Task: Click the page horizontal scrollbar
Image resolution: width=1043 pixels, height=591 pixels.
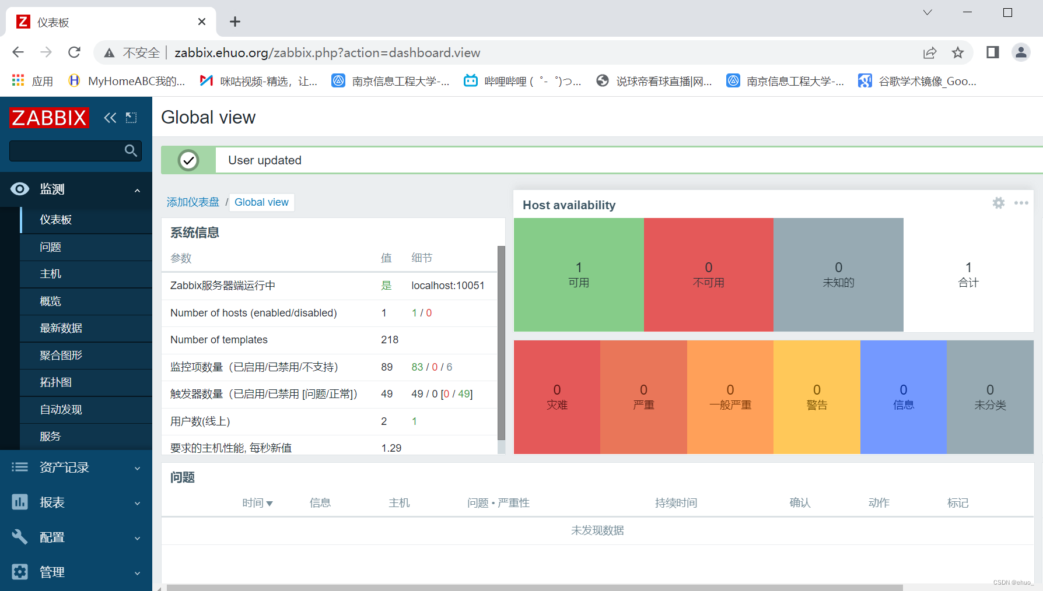Action: [534, 588]
